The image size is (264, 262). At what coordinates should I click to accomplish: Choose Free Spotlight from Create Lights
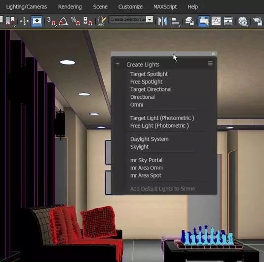pyautogui.click(x=146, y=82)
